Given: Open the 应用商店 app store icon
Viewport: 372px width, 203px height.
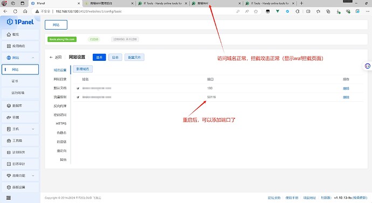Looking at the screenshot, I should click(9, 46).
